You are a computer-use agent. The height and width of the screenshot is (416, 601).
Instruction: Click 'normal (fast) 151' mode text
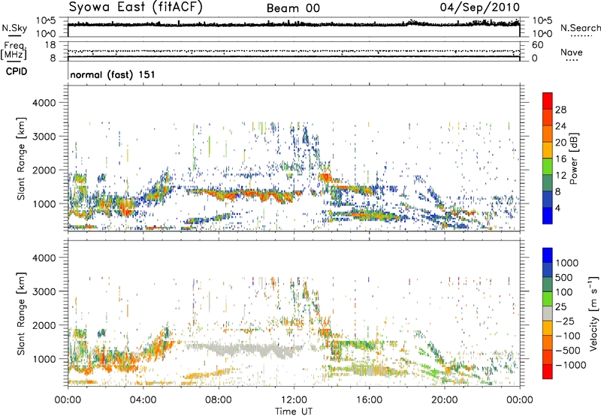coord(113,74)
